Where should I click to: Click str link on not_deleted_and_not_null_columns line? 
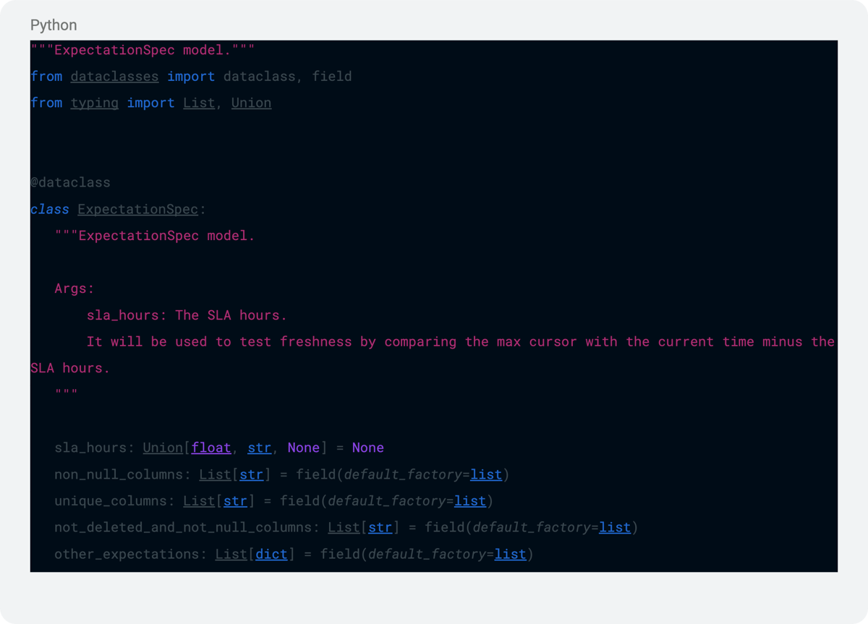pos(380,527)
